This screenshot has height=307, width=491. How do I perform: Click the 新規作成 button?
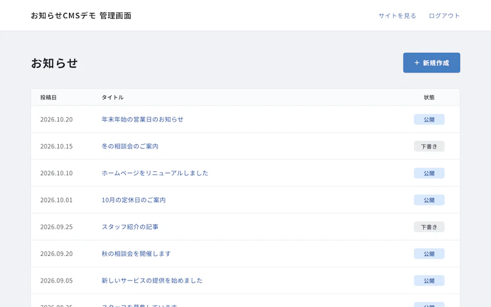pyautogui.click(x=431, y=63)
